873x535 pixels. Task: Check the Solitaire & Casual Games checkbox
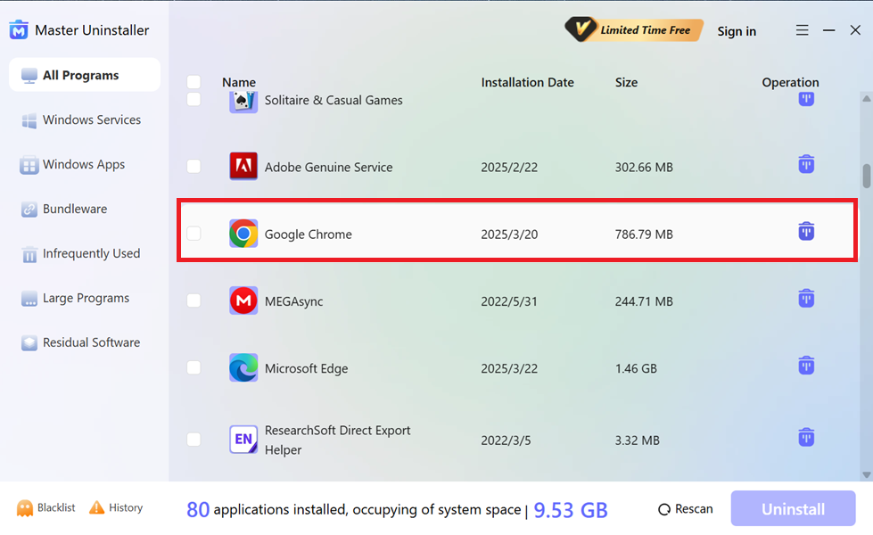point(194,100)
